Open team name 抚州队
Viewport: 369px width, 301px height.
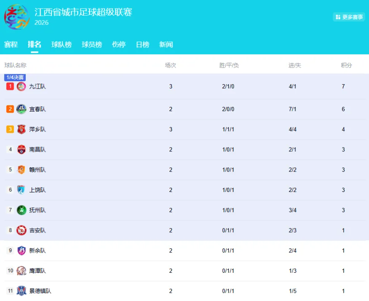(37, 210)
